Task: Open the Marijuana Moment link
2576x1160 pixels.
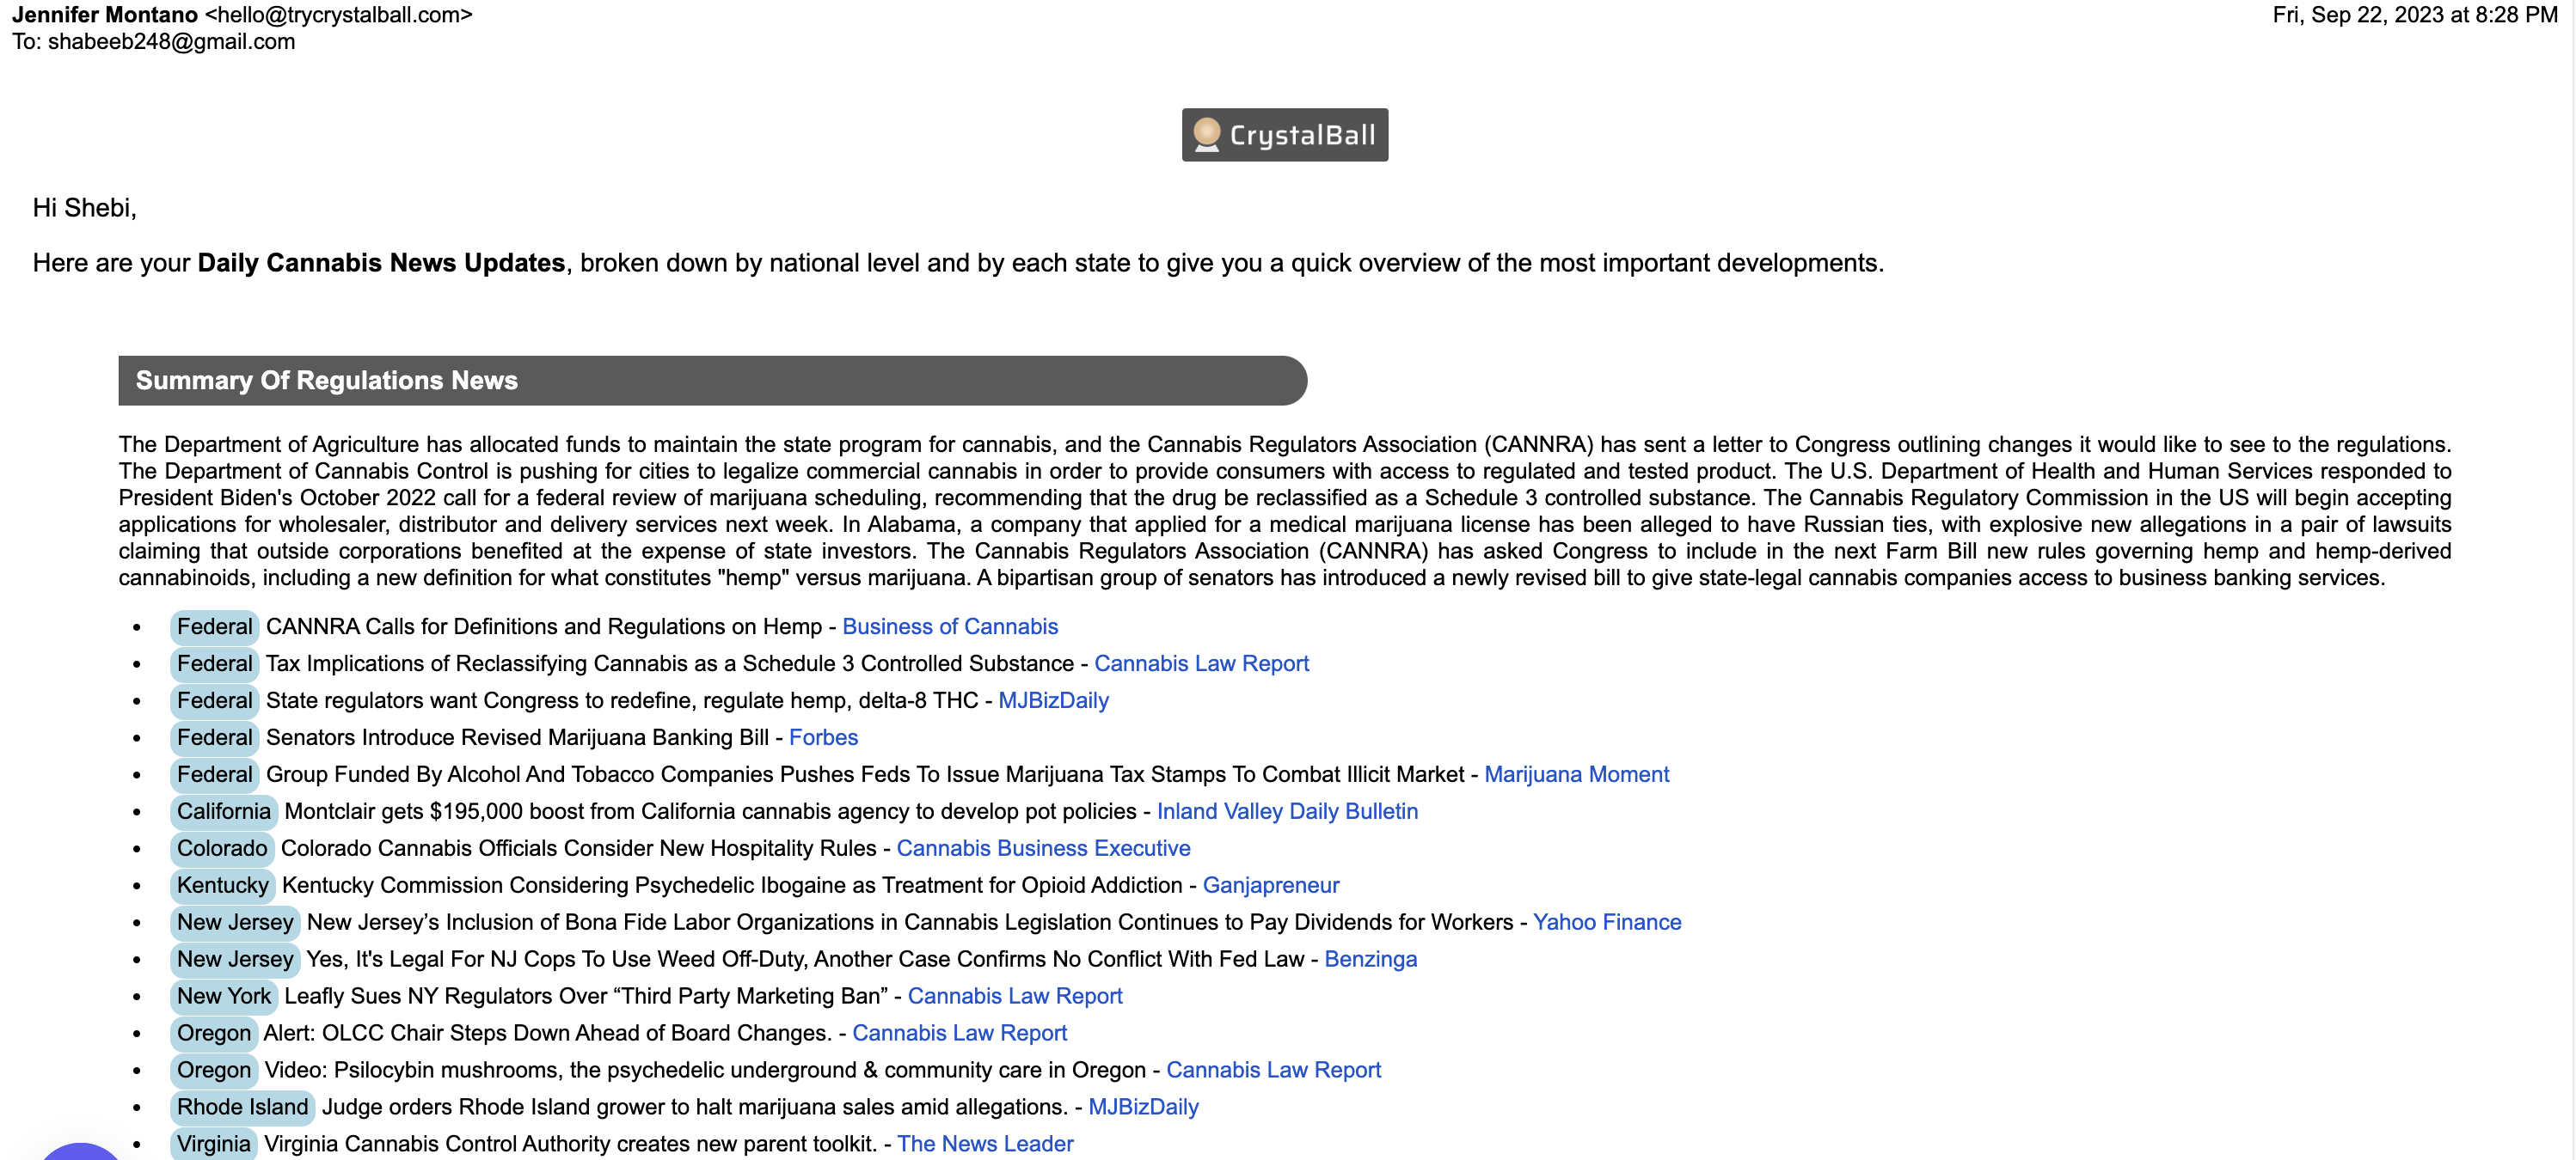Action: click(x=1576, y=774)
